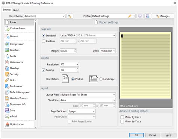
Task: Switch to the Settings tab
Action: point(7,10)
